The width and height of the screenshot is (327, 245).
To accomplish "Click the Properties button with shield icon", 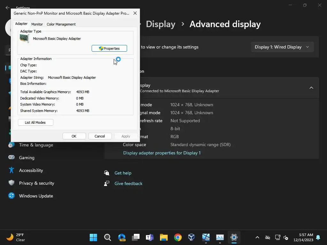I will point(109,48).
